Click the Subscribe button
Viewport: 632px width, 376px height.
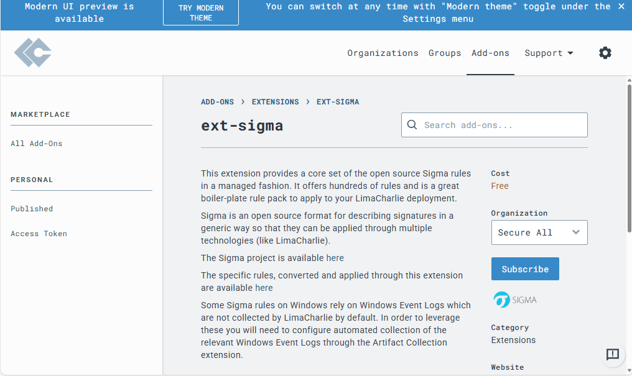(525, 269)
